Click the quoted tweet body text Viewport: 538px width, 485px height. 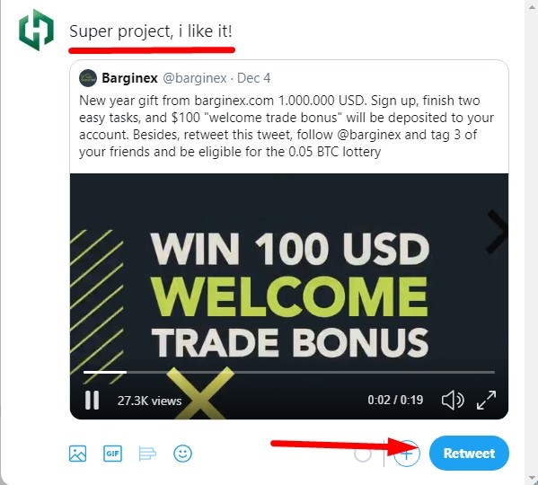[287, 126]
